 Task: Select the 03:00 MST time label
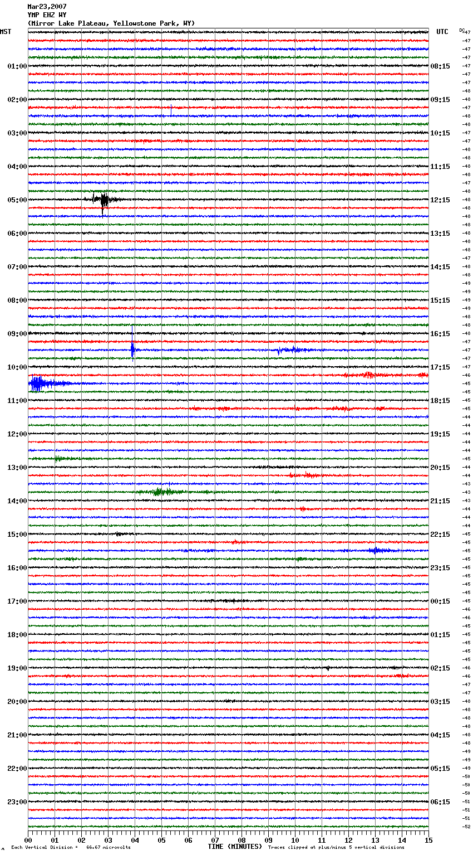click(x=17, y=133)
